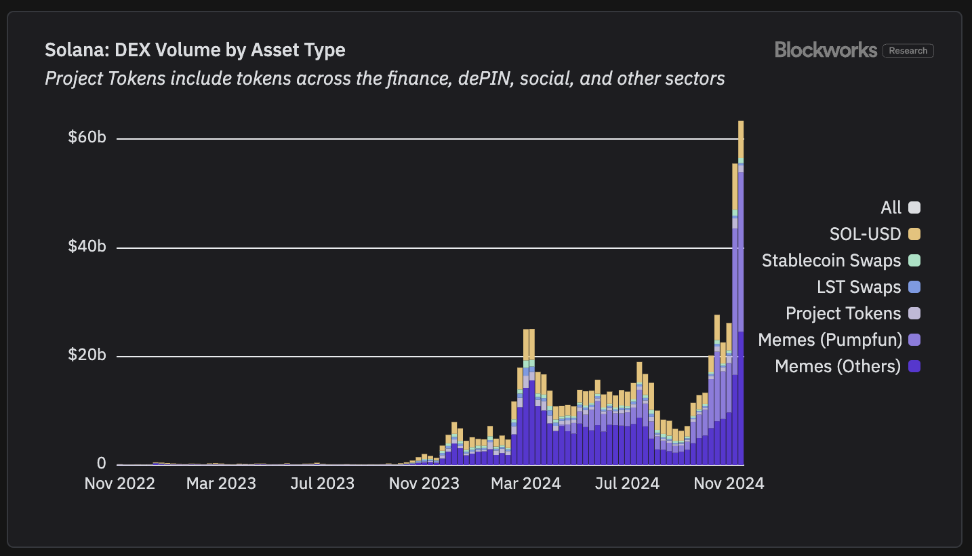Click the '$60b' y-axis label

87,138
